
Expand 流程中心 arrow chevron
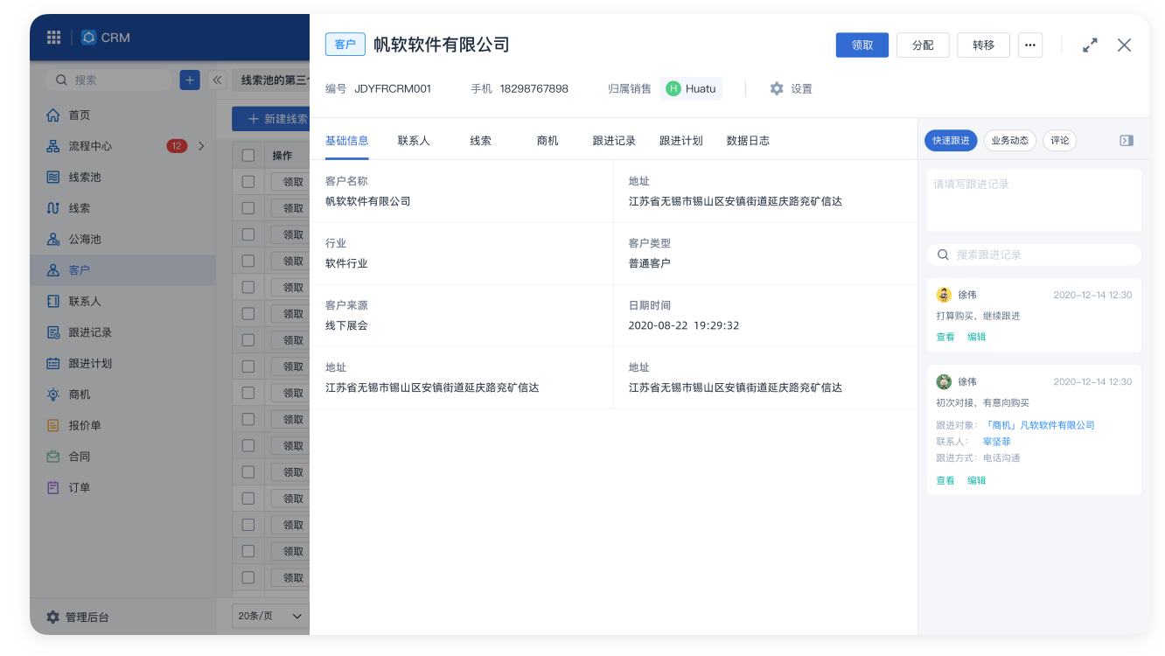pyautogui.click(x=201, y=146)
